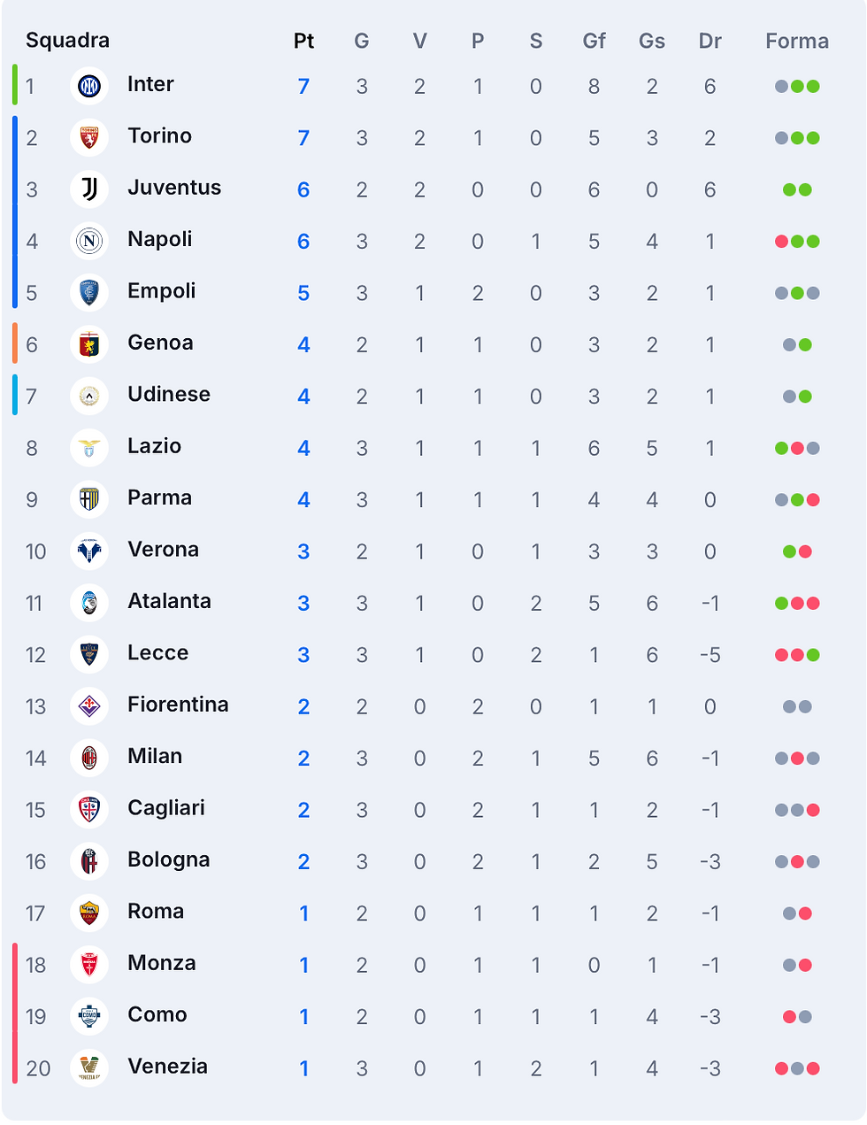Click the Lazio eagle logo
867x1125 pixels.
click(x=89, y=448)
